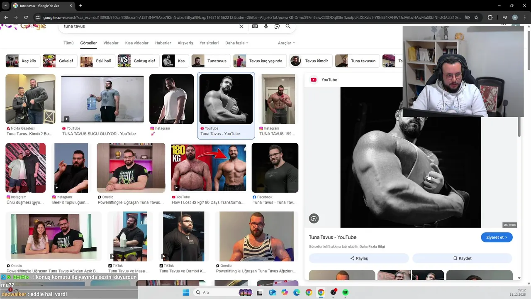Open Microsoft Edge from the taskbar
This screenshot has width=531, height=299.
click(297, 292)
